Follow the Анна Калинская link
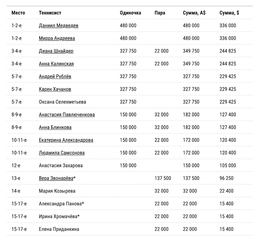Screen dimensions: 260x241 pos(56,64)
